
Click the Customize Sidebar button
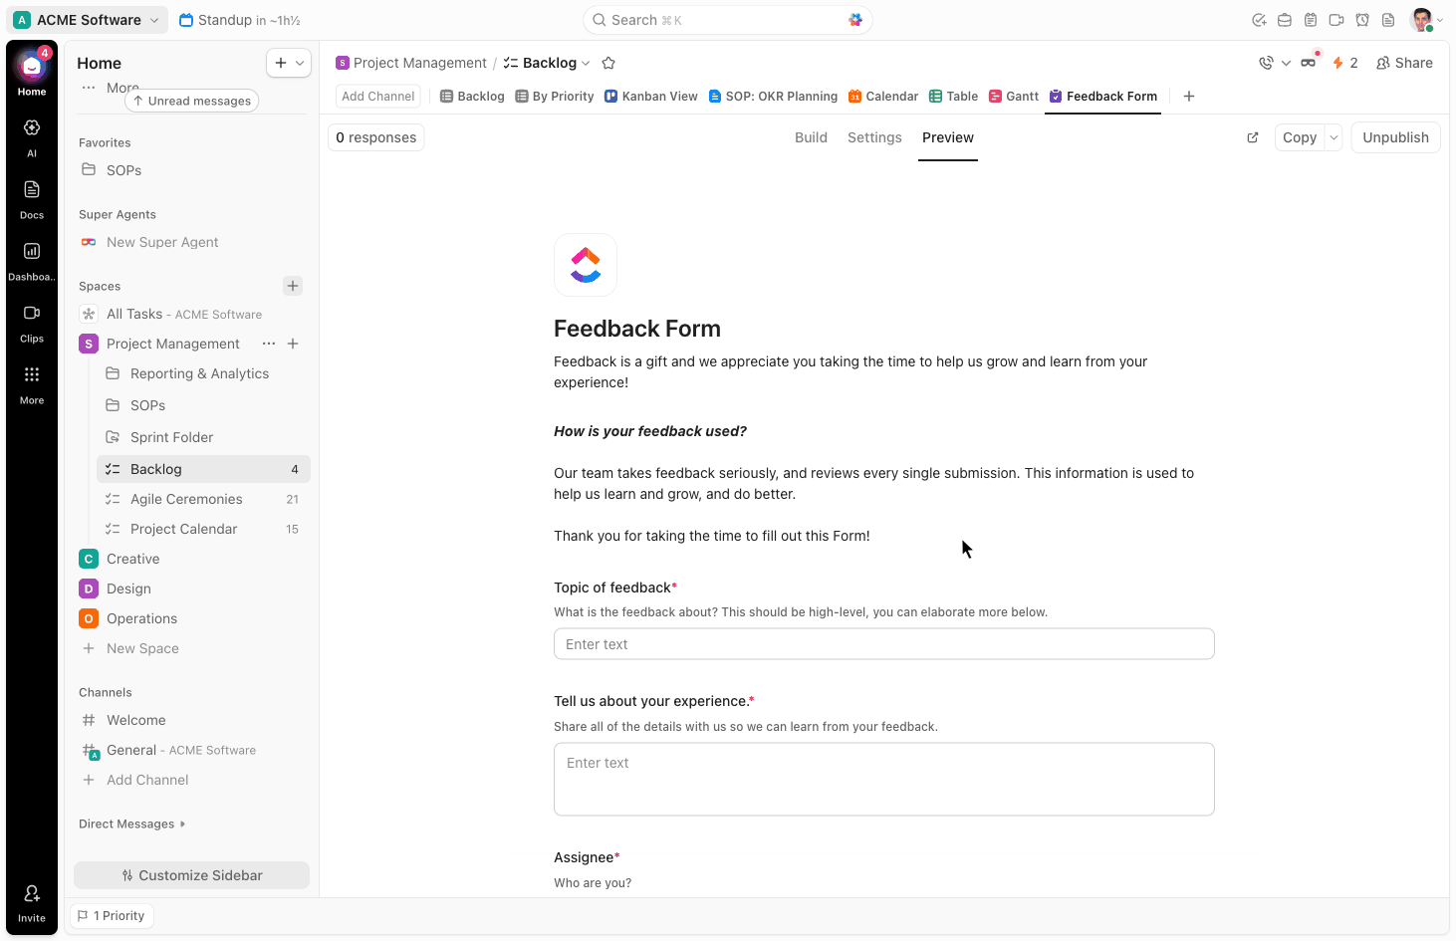191,874
